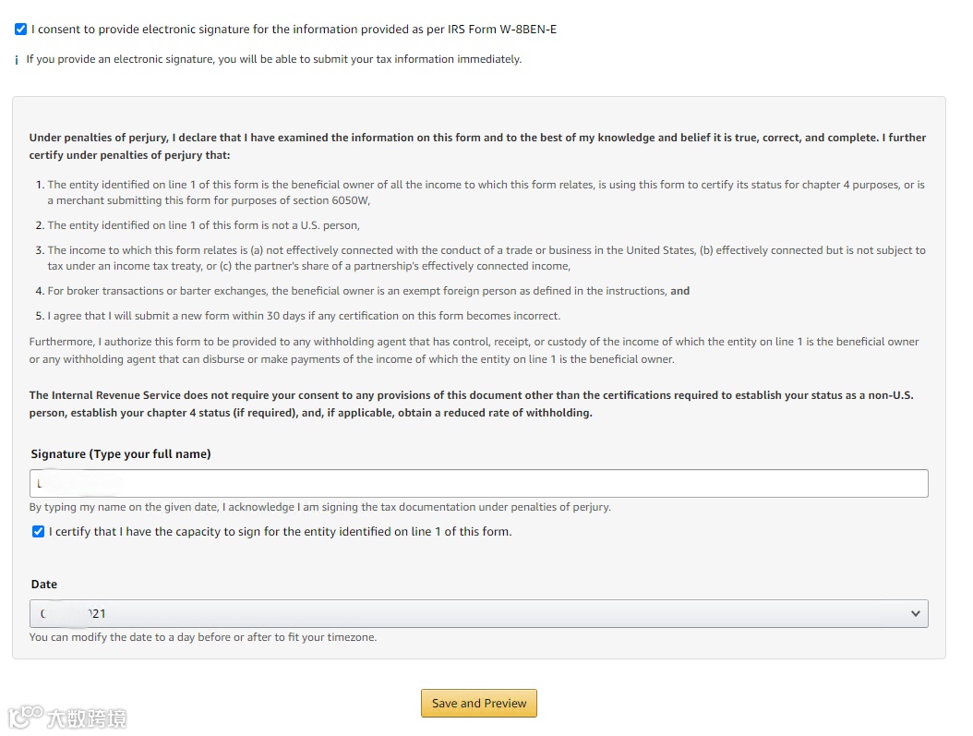Uncheck the electronic signature consent checkbox
This screenshot has width=973, height=736.
coord(21,30)
